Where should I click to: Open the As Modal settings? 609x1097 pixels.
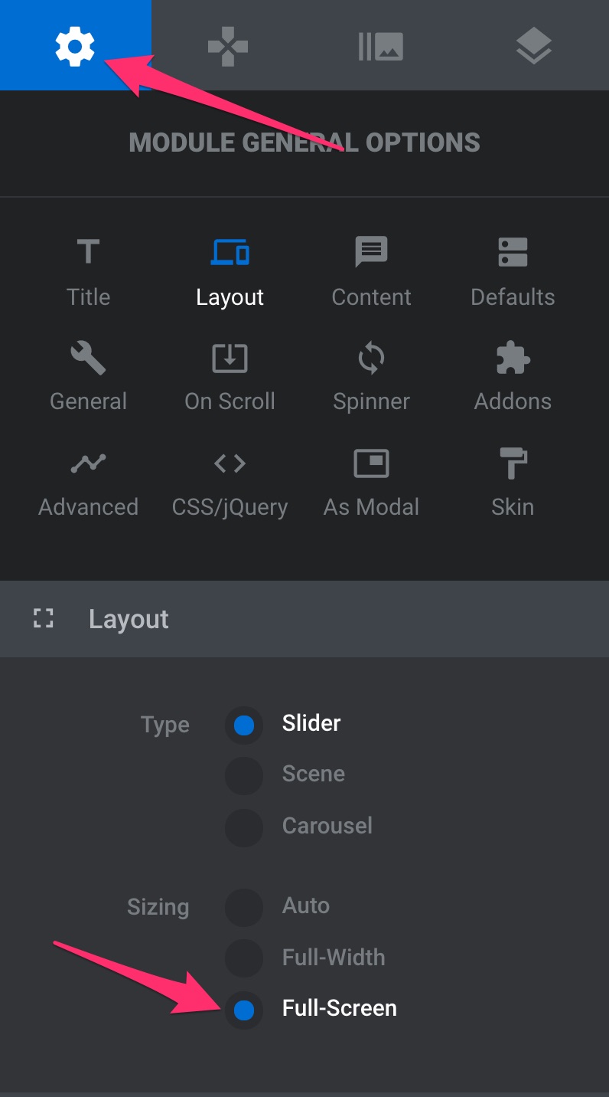(x=371, y=482)
